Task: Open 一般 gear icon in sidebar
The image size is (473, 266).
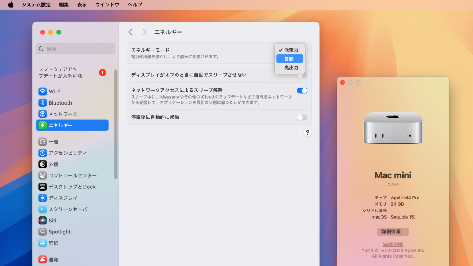Action: coord(42,141)
